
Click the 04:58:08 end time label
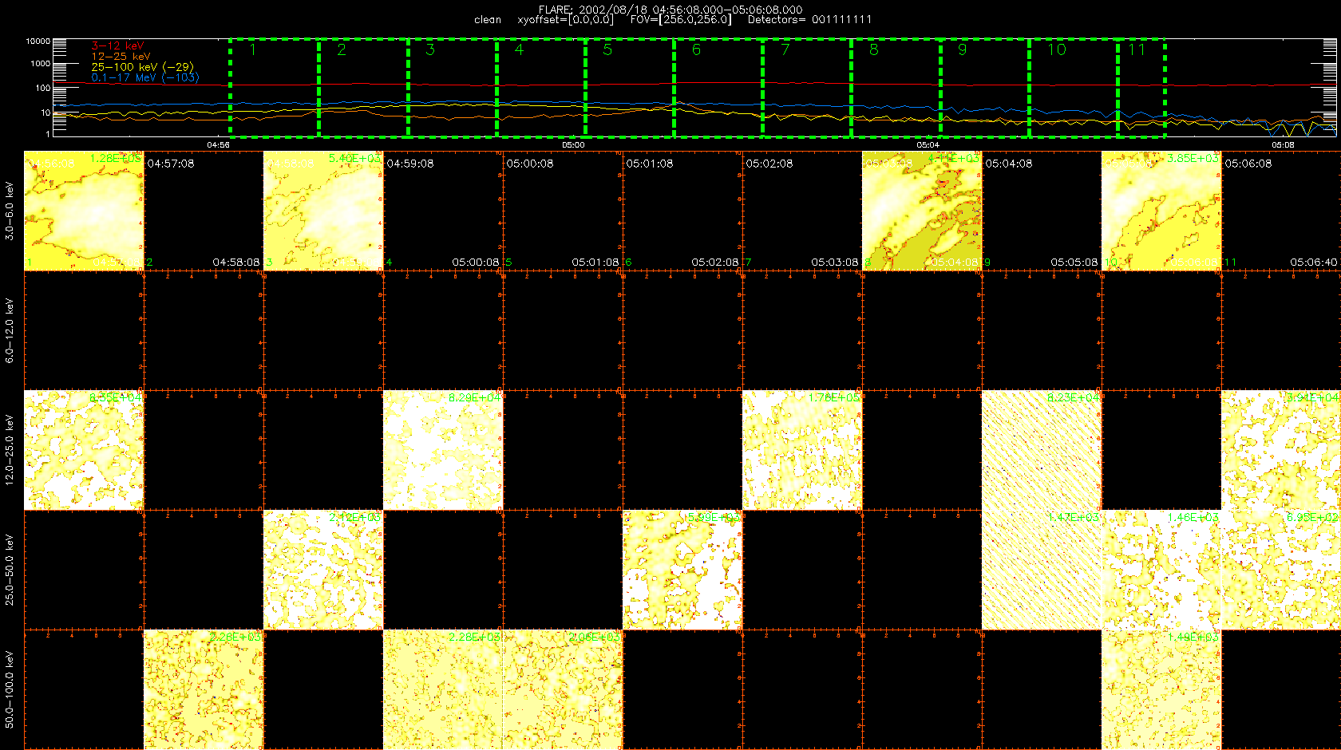pos(236,262)
